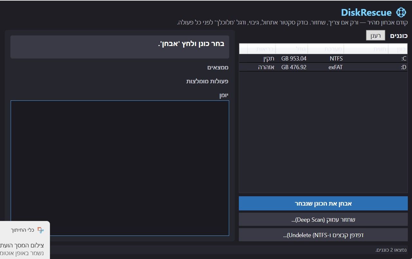Start diagnosis with אבחן את הכונן שנבחר
The image size is (412, 259).
coord(323,203)
